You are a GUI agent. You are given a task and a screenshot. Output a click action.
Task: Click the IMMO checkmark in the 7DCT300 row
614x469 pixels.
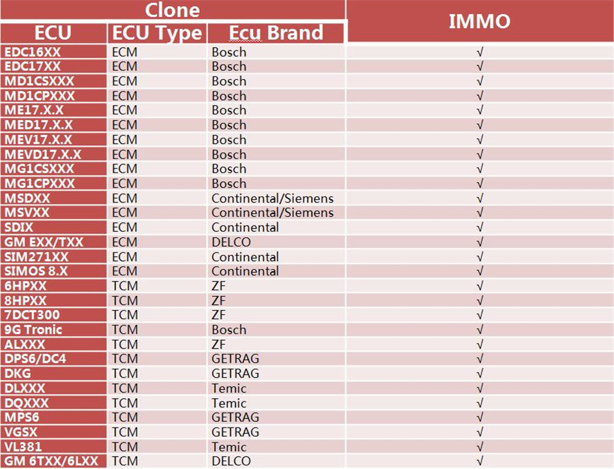click(x=480, y=315)
